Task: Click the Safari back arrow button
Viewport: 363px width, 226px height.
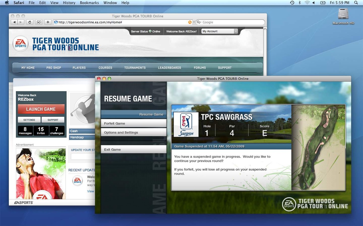Action: (14, 22)
